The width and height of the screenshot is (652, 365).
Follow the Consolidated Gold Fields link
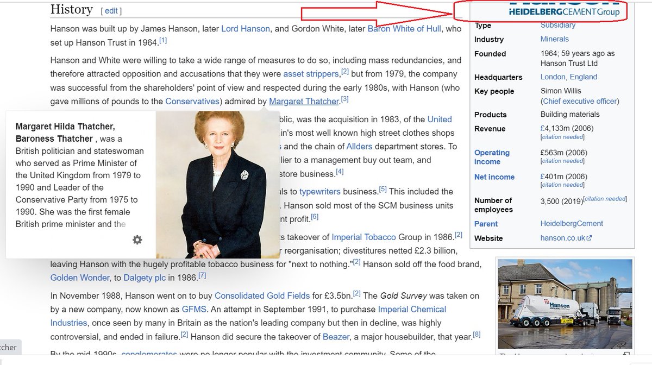[262, 295]
